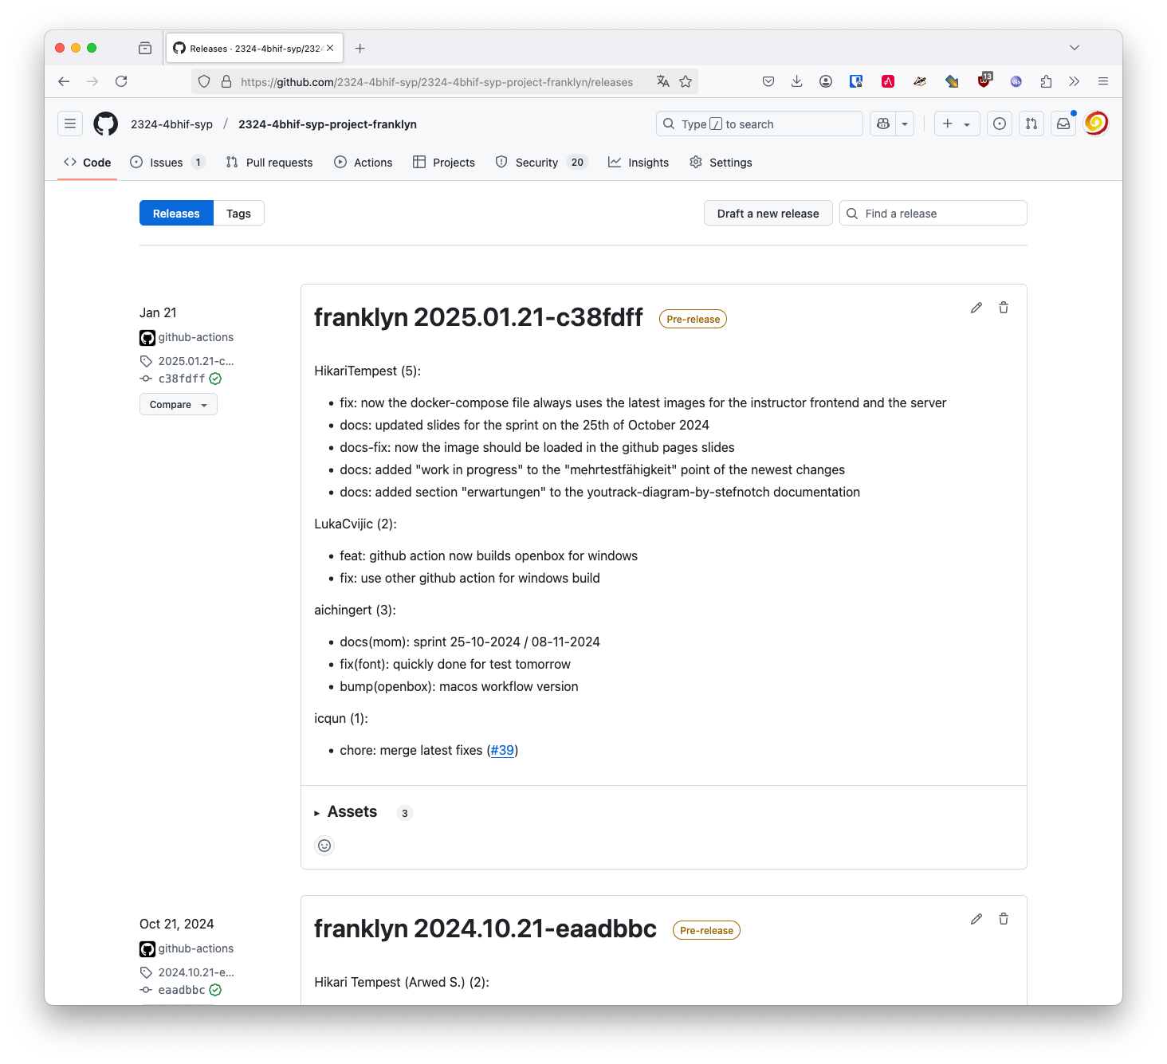
Task: Open the Firefox application menu
Action: (x=1103, y=81)
